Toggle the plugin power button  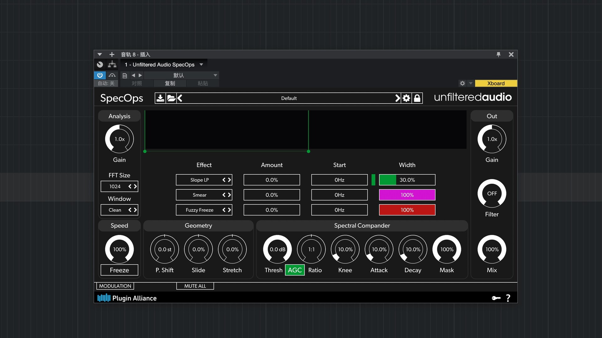[x=100, y=75]
